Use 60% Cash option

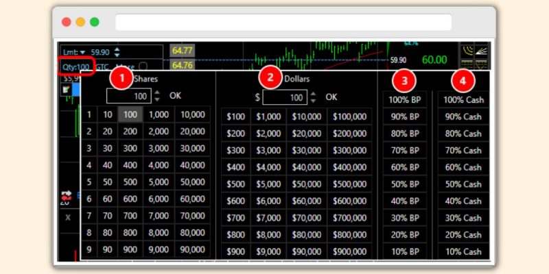(x=463, y=167)
